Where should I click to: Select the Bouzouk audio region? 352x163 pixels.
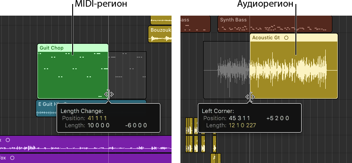(x=160, y=34)
